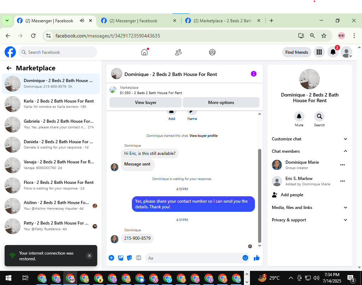Open the tab search dropdown arrow
This screenshot has width=362, height=285.
(7, 21)
